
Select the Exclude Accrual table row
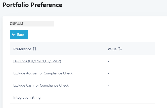86,73
